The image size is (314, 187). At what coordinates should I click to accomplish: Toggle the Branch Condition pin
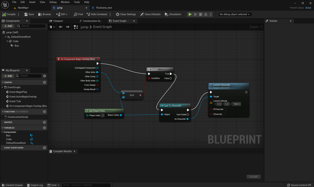[149, 78]
